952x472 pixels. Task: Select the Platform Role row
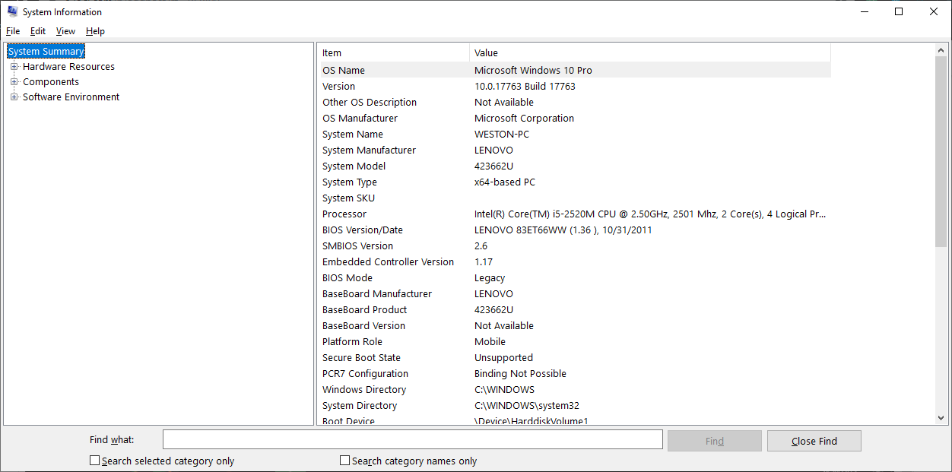574,341
